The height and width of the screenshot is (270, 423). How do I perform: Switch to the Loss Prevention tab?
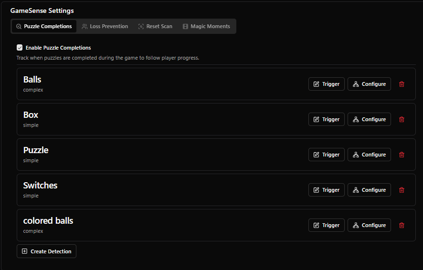(x=105, y=26)
